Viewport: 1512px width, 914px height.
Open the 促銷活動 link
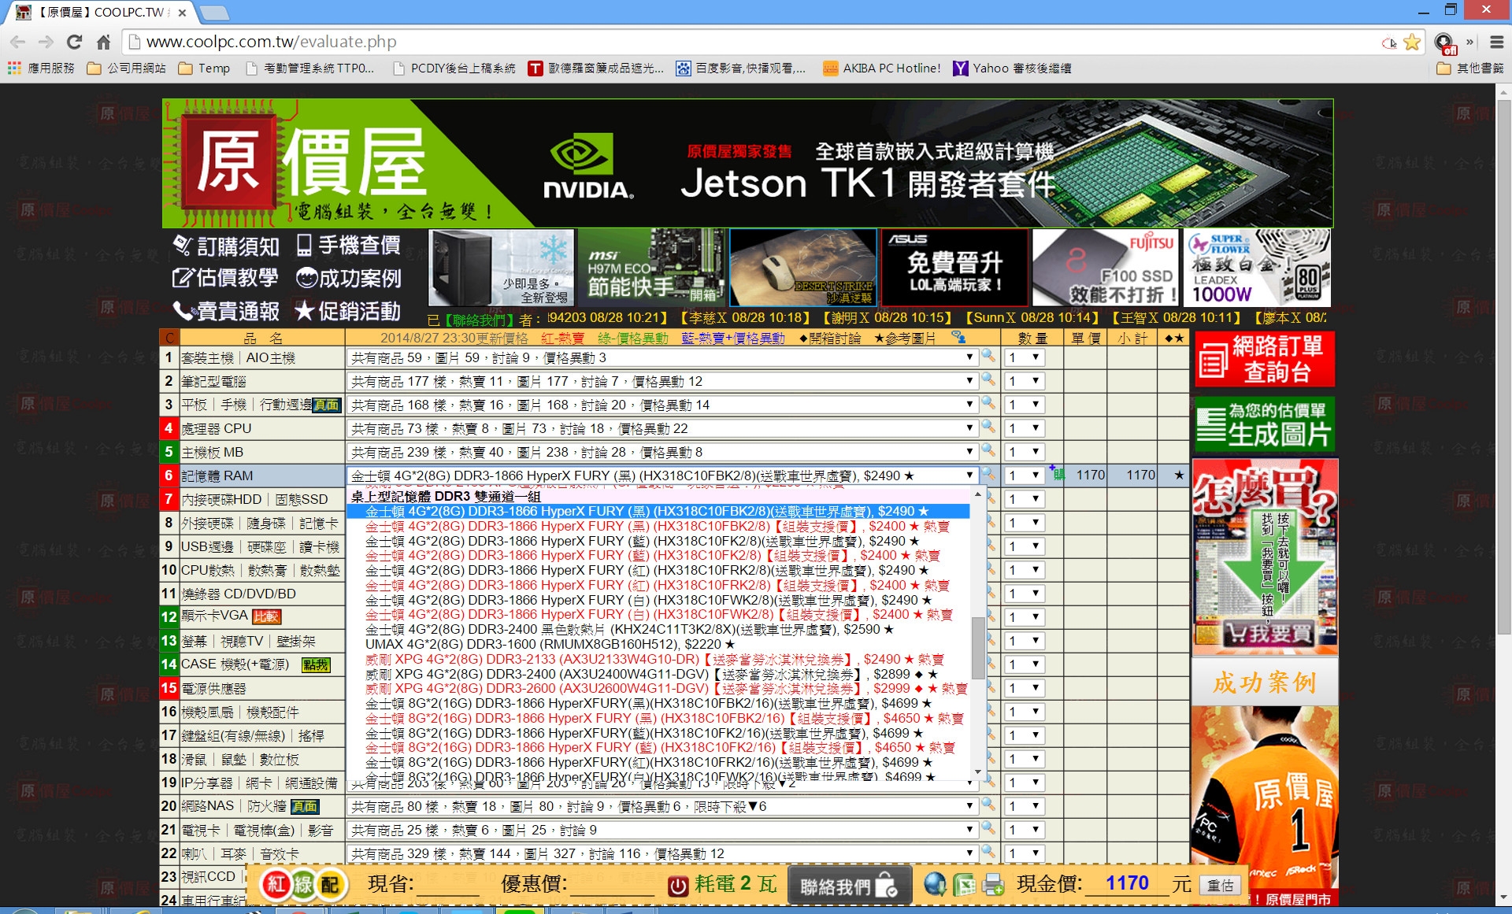[348, 311]
